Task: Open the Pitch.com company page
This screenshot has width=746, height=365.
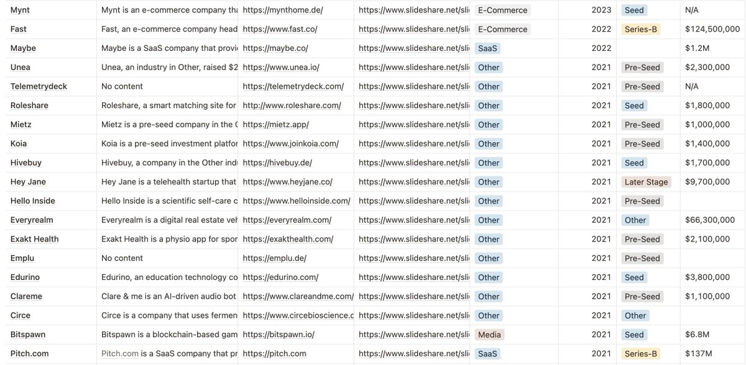Action: tap(29, 354)
